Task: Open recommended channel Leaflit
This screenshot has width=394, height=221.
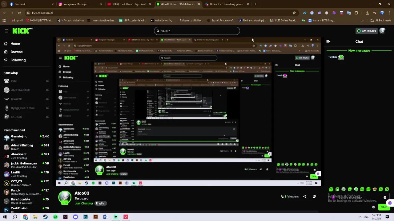Action: coord(26,174)
